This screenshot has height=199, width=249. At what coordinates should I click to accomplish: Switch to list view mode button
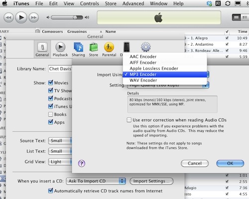[245, 17]
